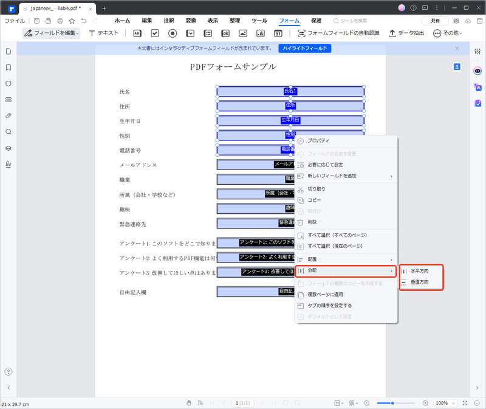
Task: Open the help question mark in sidebar
Action: coord(9,371)
